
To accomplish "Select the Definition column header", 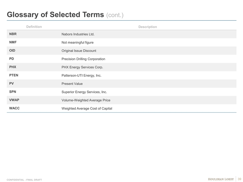I will click(34, 27).
